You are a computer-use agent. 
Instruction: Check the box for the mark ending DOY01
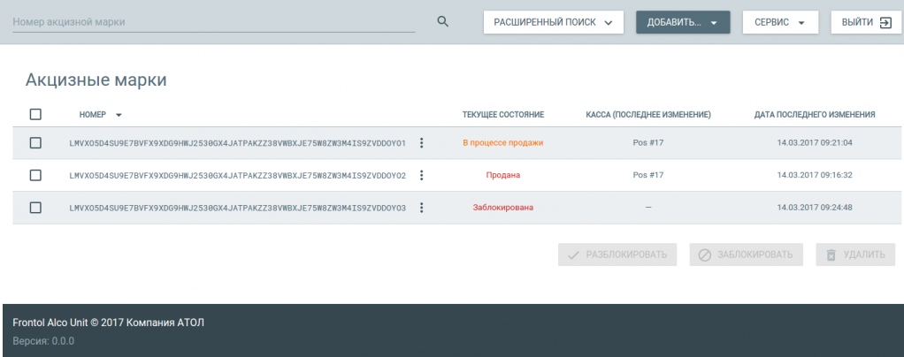coord(35,143)
